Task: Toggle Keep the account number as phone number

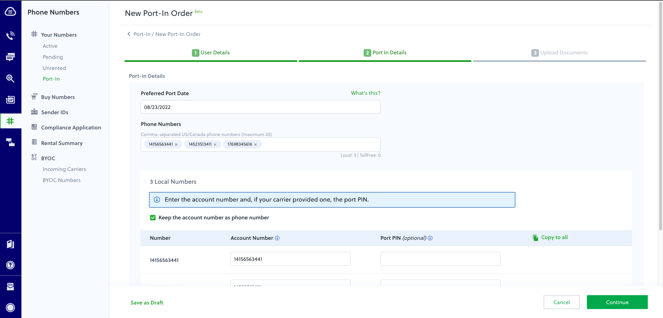Action: point(153,218)
